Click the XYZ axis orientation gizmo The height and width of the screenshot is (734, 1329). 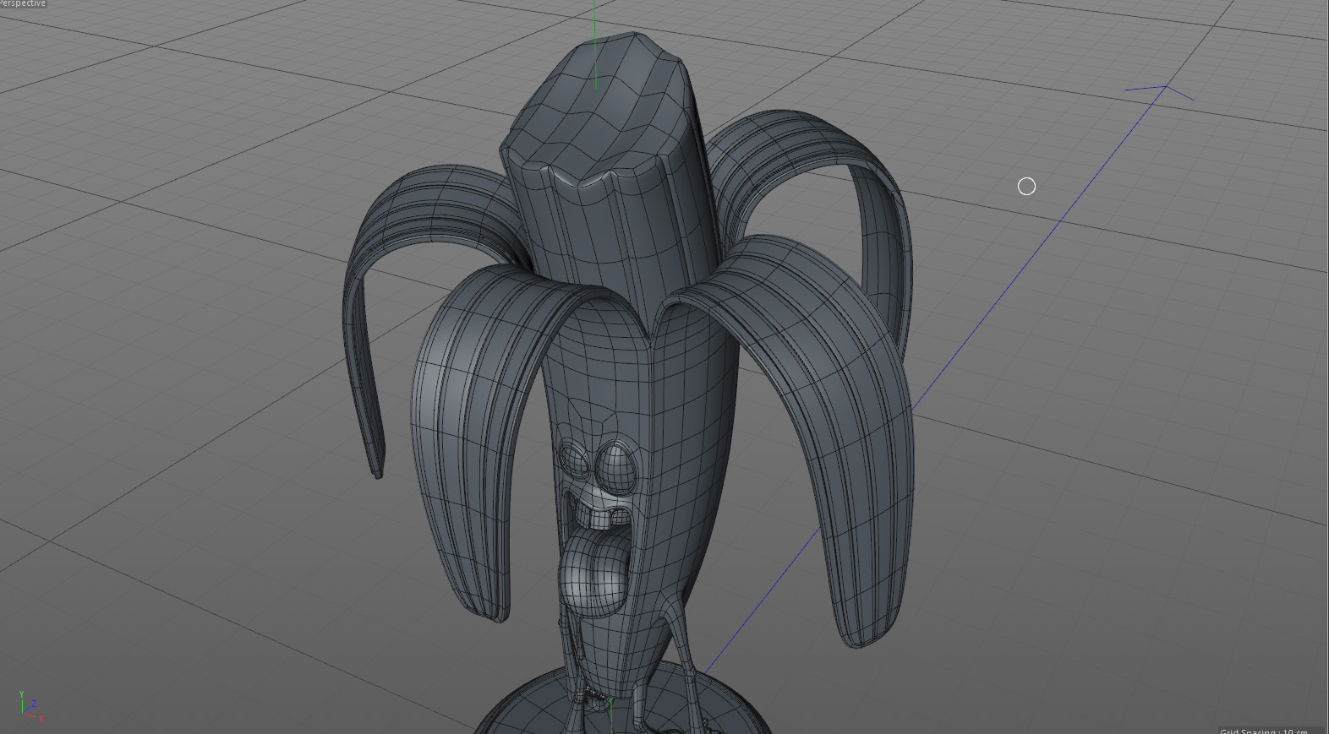30,706
